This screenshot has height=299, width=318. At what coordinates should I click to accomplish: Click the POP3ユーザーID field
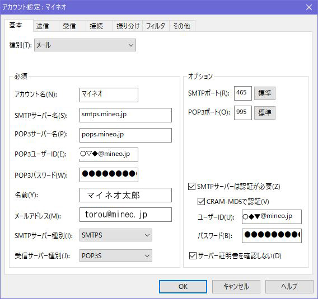[x=109, y=155]
